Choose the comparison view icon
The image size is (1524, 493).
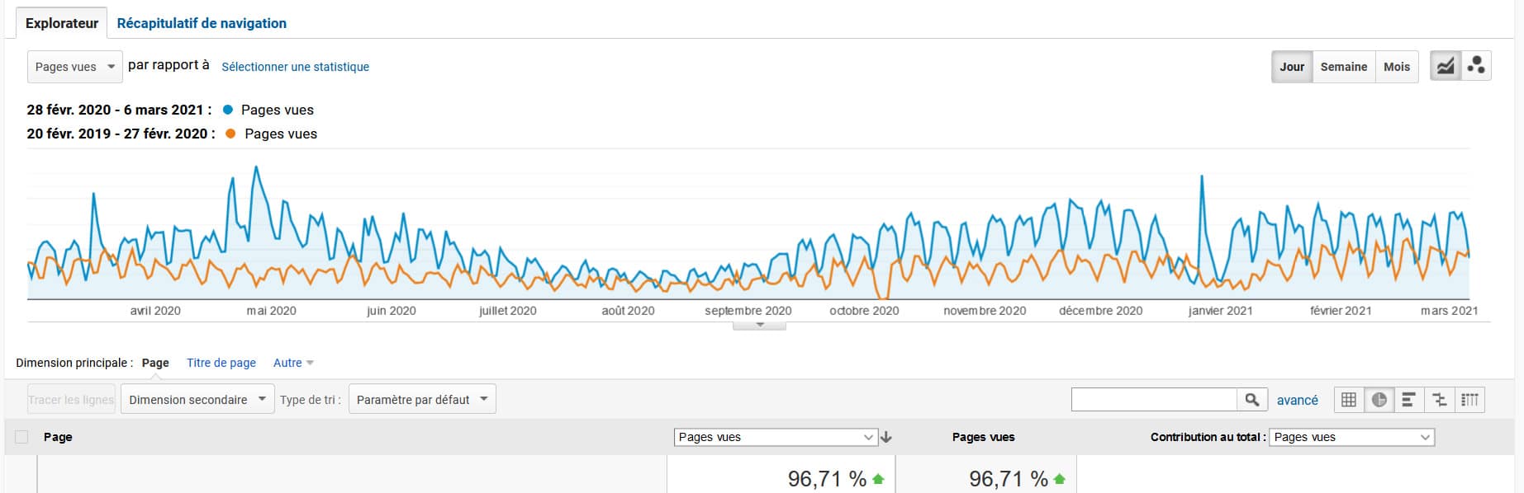pyautogui.click(x=1440, y=400)
